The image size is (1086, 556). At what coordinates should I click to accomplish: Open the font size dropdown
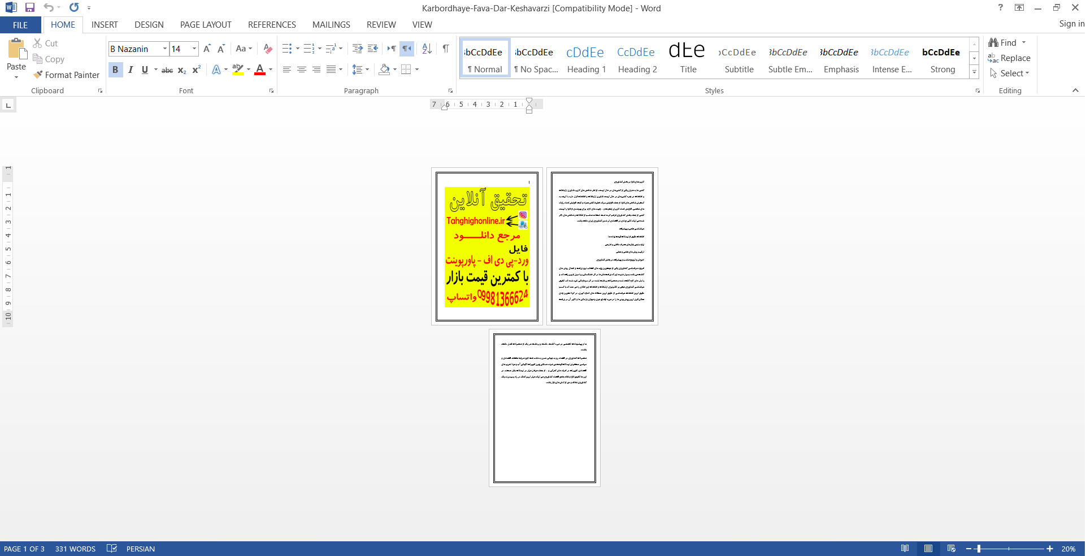click(x=194, y=49)
